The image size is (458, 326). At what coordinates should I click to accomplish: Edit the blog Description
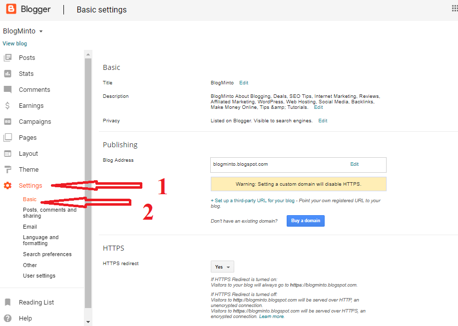(318, 107)
